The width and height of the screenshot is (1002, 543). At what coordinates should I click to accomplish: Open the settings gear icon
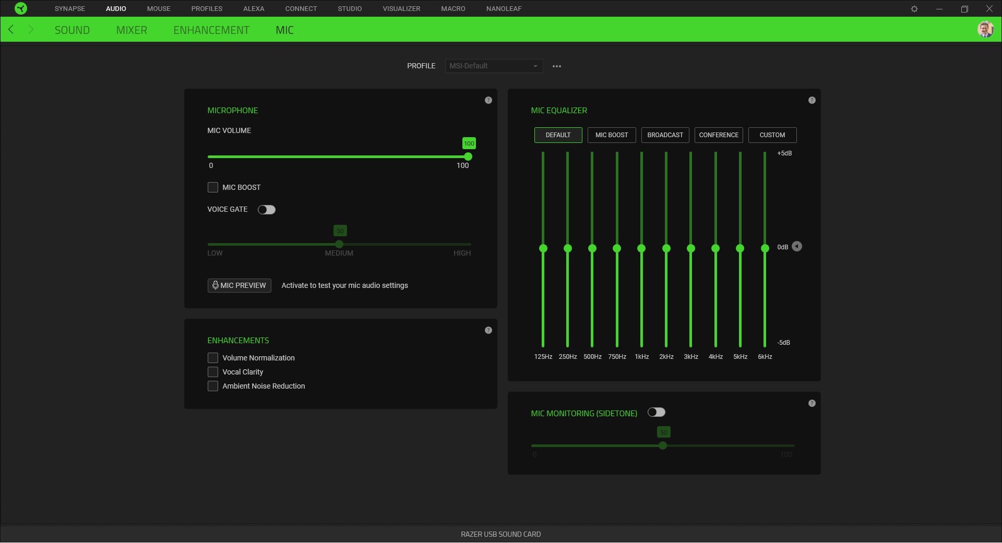914,9
